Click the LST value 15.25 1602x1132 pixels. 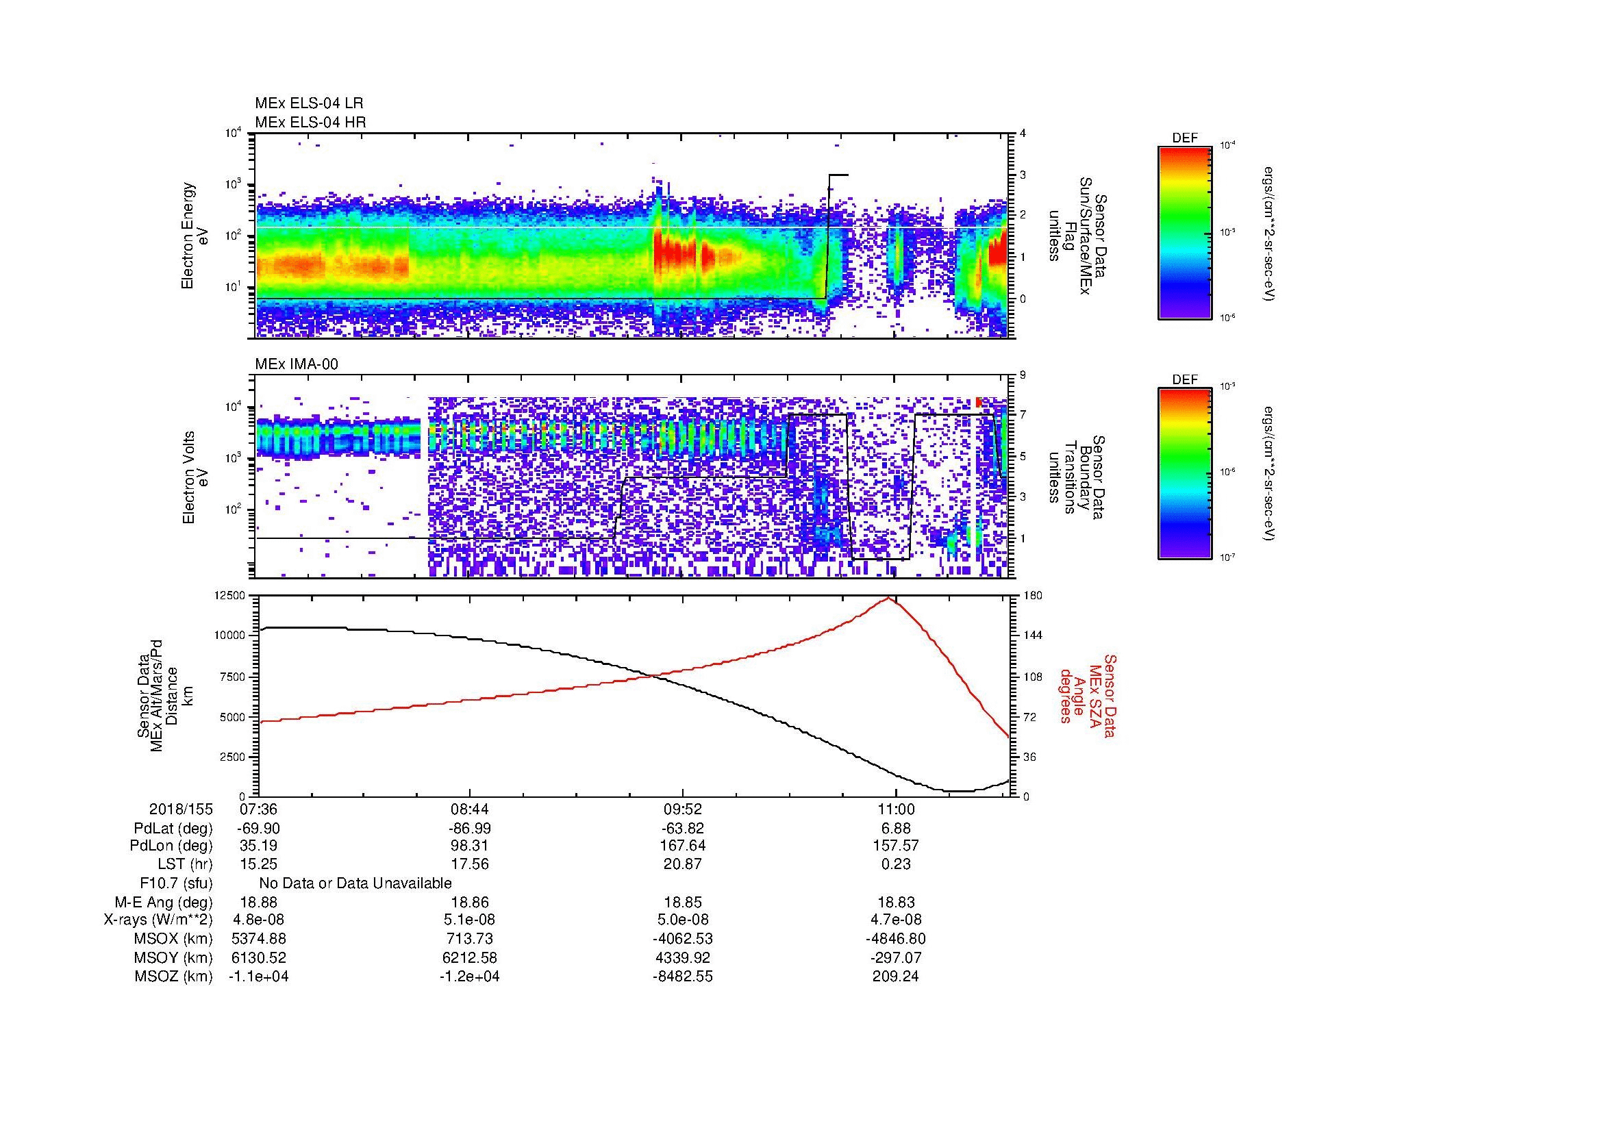click(259, 864)
